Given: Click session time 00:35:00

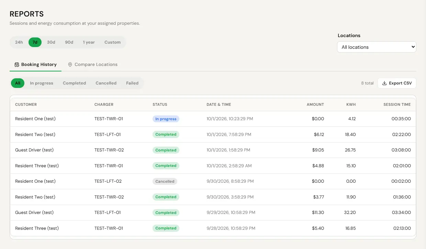Looking at the screenshot, I should point(402,119).
